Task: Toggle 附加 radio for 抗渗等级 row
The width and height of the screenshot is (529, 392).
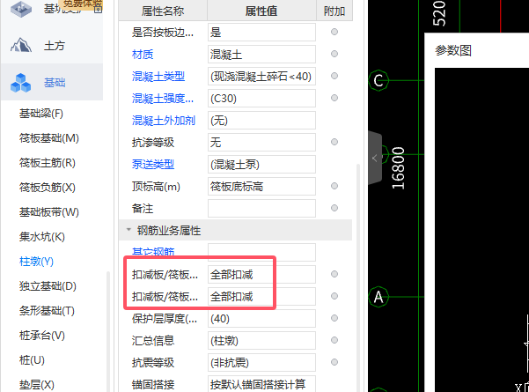Action: coord(334,142)
